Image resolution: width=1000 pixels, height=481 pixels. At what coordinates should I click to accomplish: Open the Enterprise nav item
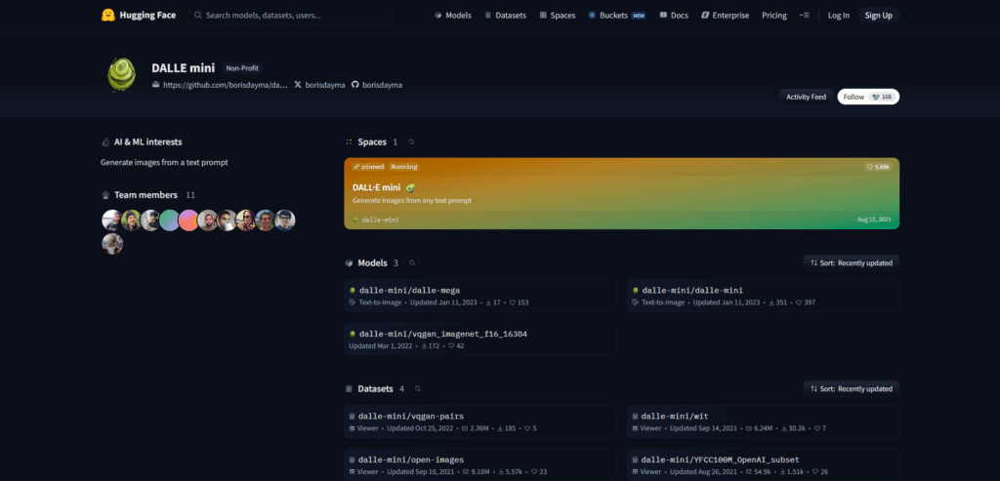(726, 16)
